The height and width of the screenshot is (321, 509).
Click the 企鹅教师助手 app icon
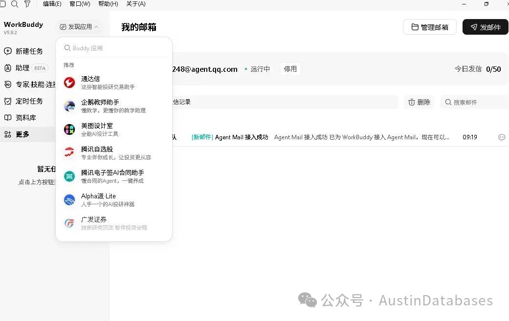tap(69, 106)
